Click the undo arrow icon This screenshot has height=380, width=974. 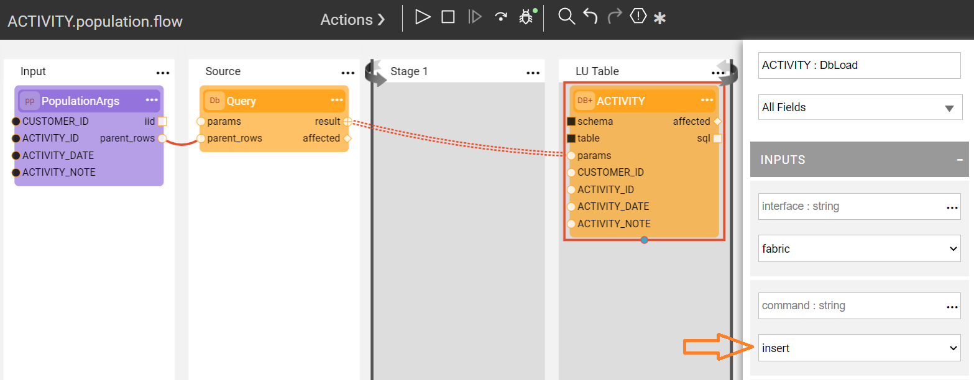click(x=590, y=17)
